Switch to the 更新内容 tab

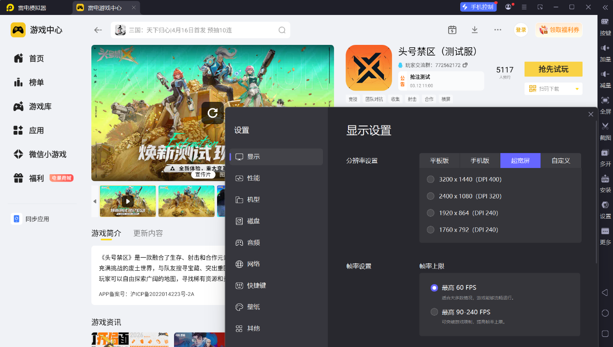(x=148, y=233)
